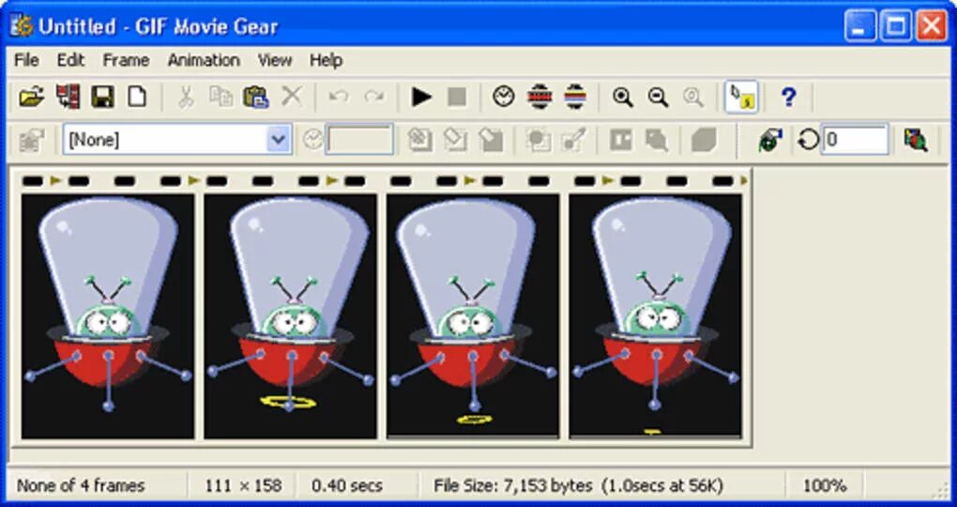
Task: Click the Cut scissors icon
Action: pyautogui.click(x=186, y=97)
